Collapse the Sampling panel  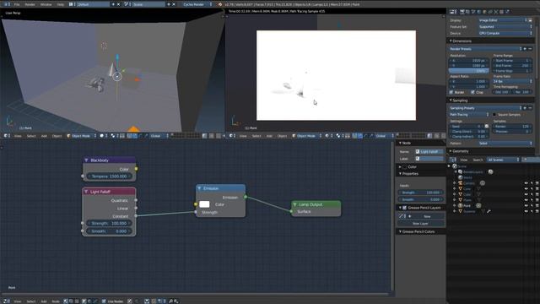pyautogui.click(x=451, y=100)
